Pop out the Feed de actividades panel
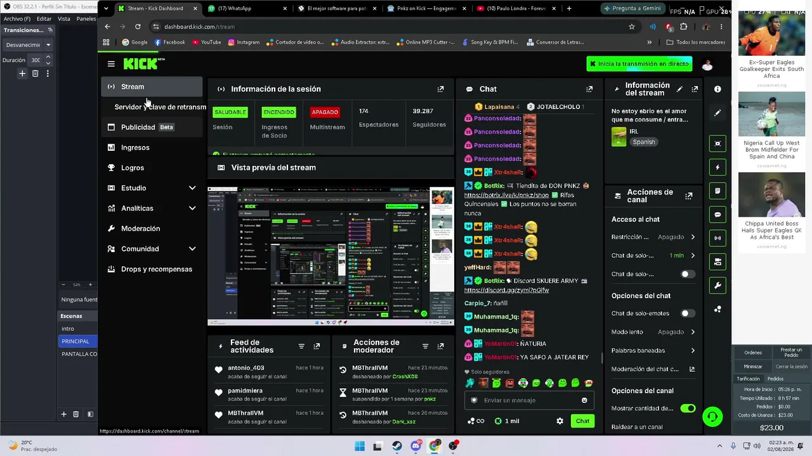The width and height of the screenshot is (812, 456). coord(317,346)
